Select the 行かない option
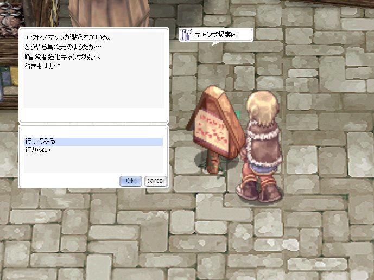This screenshot has height=280, width=374. (x=93, y=150)
